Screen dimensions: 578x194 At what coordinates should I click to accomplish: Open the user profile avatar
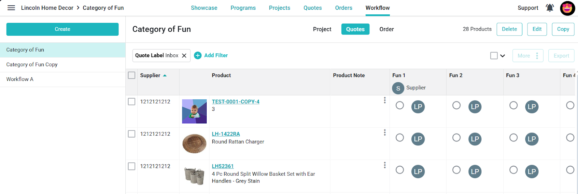click(x=568, y=8)
